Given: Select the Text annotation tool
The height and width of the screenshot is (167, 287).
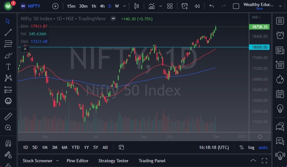Looking at the screenshot, I should coord(8,67).
